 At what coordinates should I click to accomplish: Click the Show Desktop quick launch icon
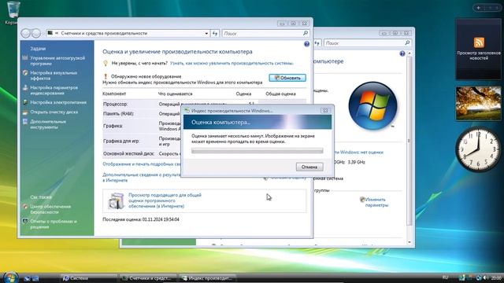[27, 278]
